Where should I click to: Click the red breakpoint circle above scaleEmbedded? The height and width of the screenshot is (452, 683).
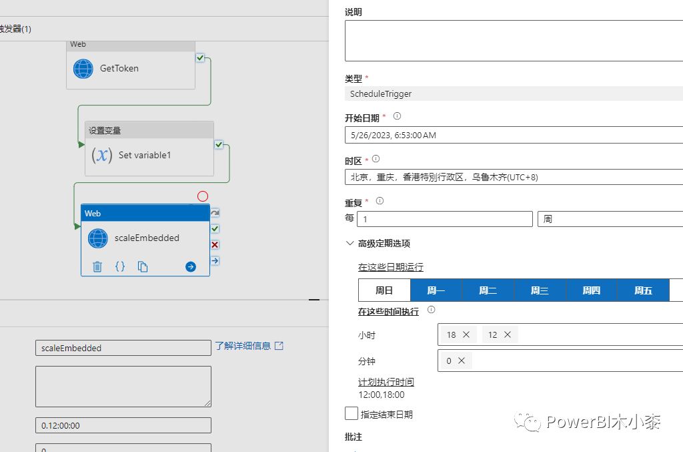pos(203,196)
